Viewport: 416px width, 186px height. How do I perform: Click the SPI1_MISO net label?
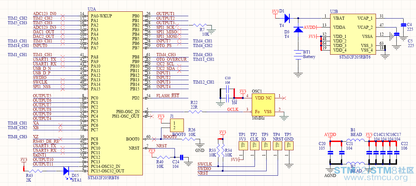pyautogui.click(x=167, y=32)
